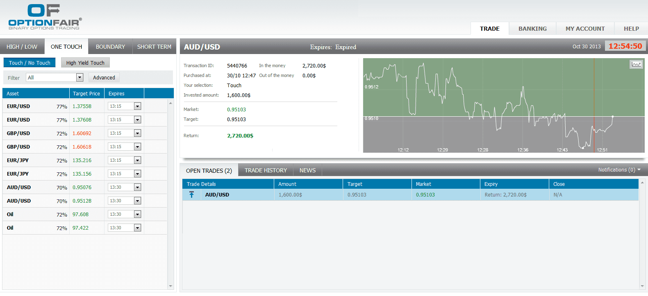
Task: Switch to High Yield Touch mode
Action: [85, 63]
